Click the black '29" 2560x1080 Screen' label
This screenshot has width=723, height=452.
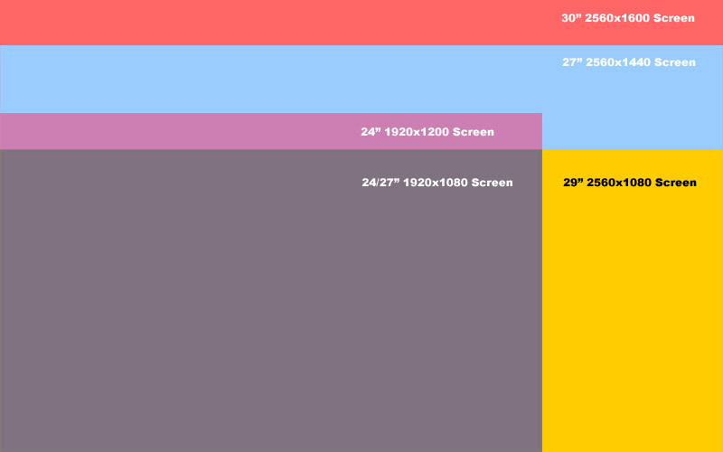tap(630, 183)
